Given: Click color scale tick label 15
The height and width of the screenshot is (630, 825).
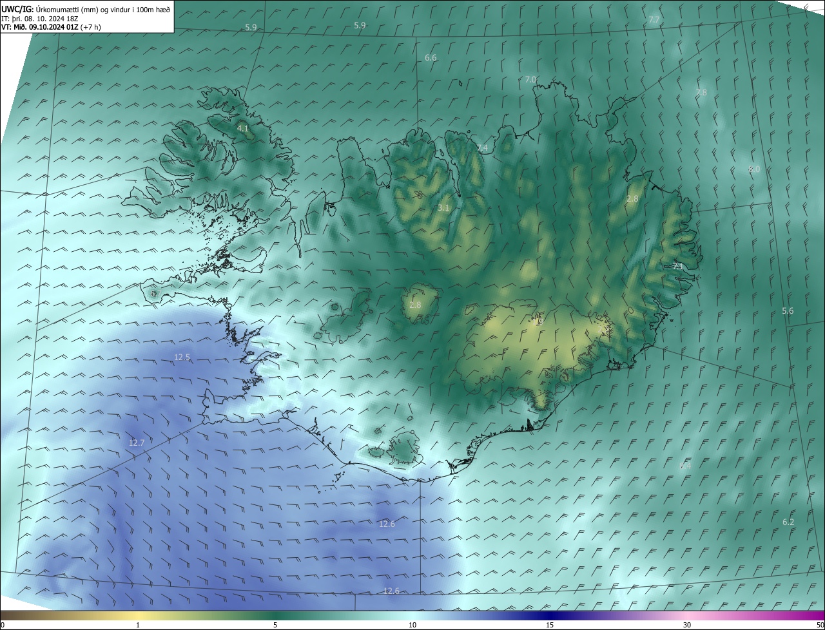Looking at the screenshot, I should (x=550, y=625).
